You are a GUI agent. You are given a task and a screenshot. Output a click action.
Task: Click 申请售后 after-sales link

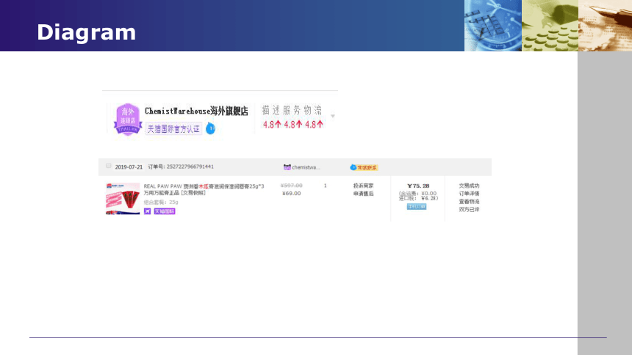click(363, 194)
